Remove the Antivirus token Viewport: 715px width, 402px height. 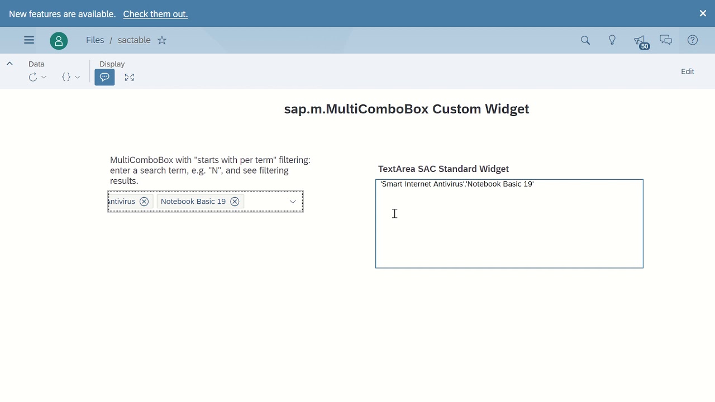144,202
